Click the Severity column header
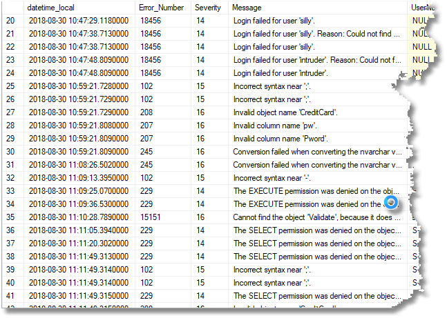Viewport: 447px width, 318px height. (209, 8)
